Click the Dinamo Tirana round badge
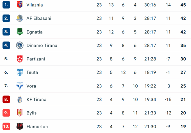Screen dimensions: 191x133 click(x=20, y=45)
